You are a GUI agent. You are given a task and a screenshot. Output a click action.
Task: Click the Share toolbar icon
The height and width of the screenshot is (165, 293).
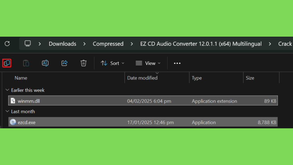tap(64, 63)
